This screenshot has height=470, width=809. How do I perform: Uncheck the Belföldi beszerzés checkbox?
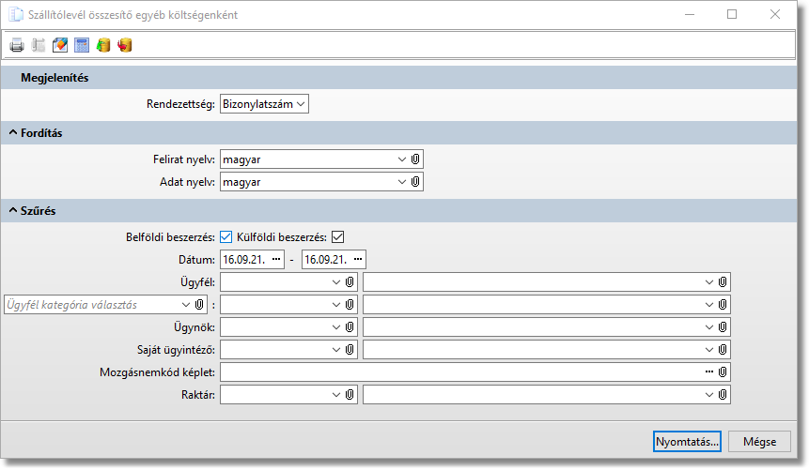(226, 236)
